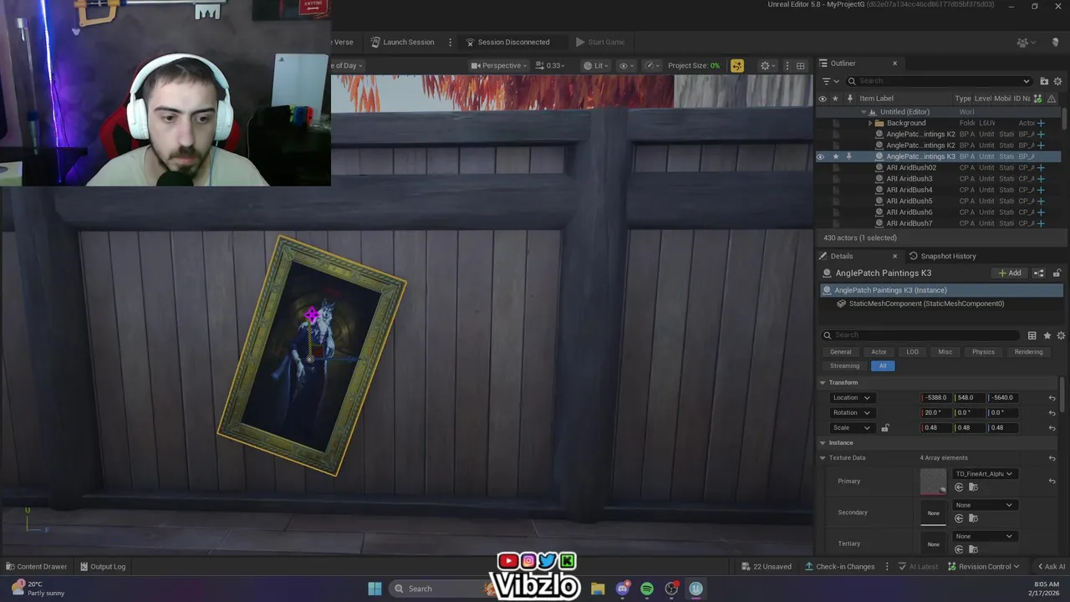The width and height of the screenshot is (1070, 602).
Task: Open Perspective viewport dropdown
Action: pos(499,66)
